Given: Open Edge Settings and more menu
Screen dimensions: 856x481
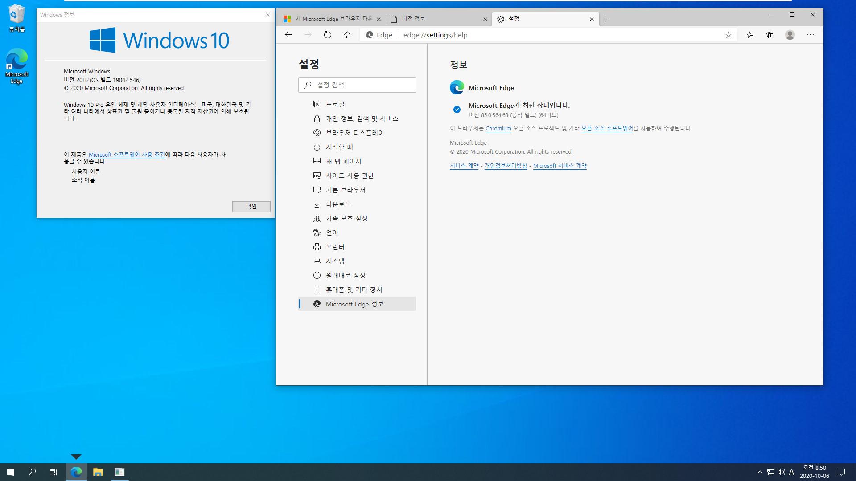Looking at the screenshot, I should tap(811, 35).
